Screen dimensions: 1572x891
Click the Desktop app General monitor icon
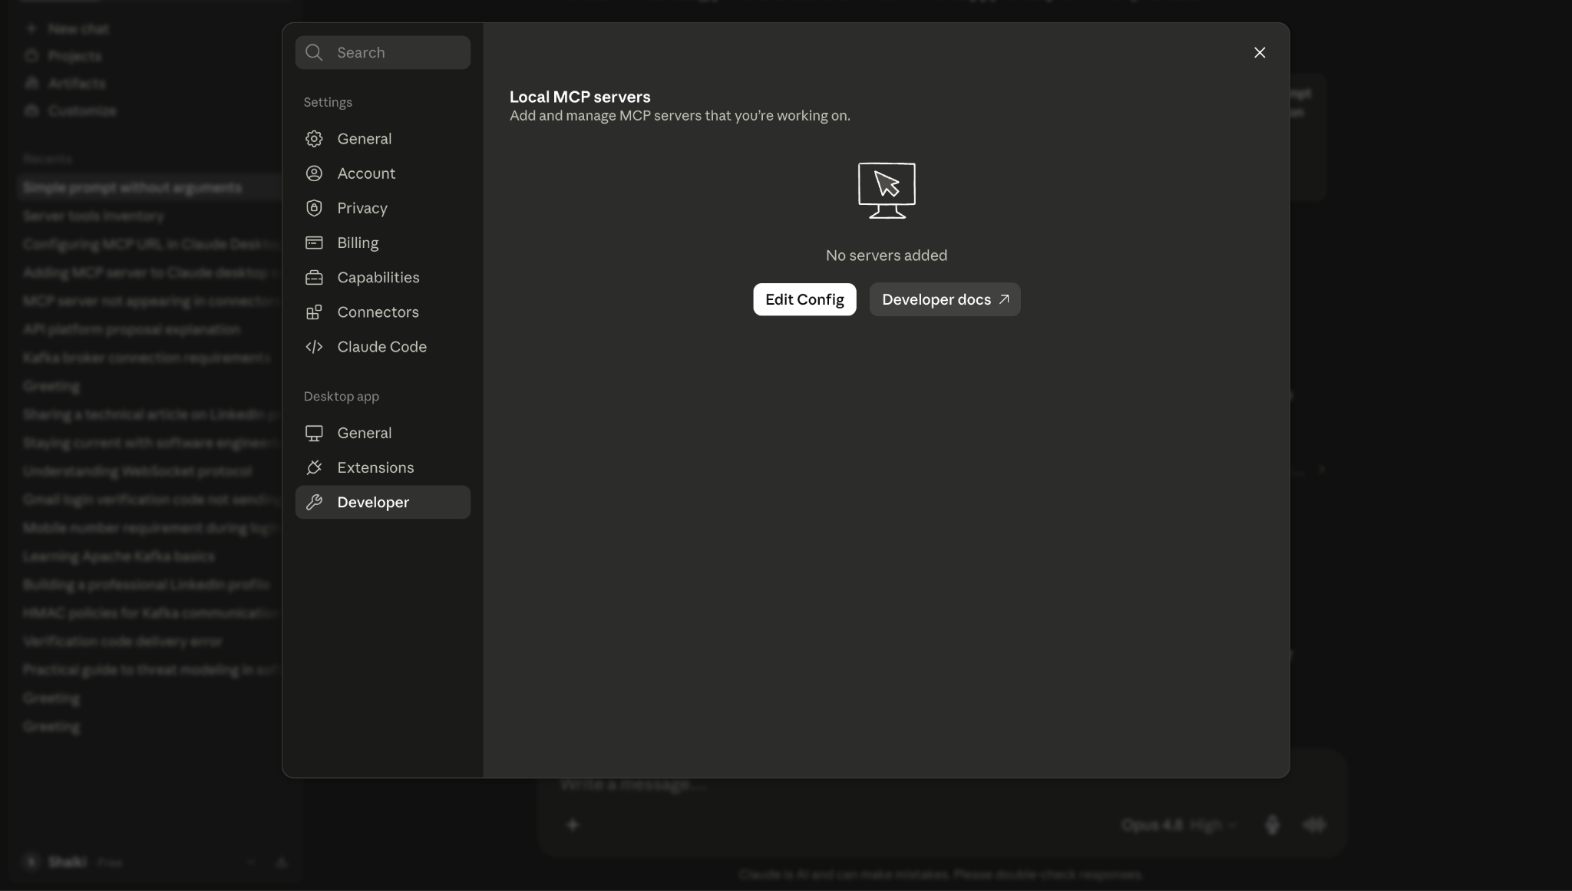[x=314, y=433]
